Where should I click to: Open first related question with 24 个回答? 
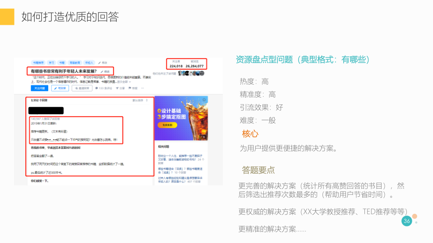pos(181,159)
